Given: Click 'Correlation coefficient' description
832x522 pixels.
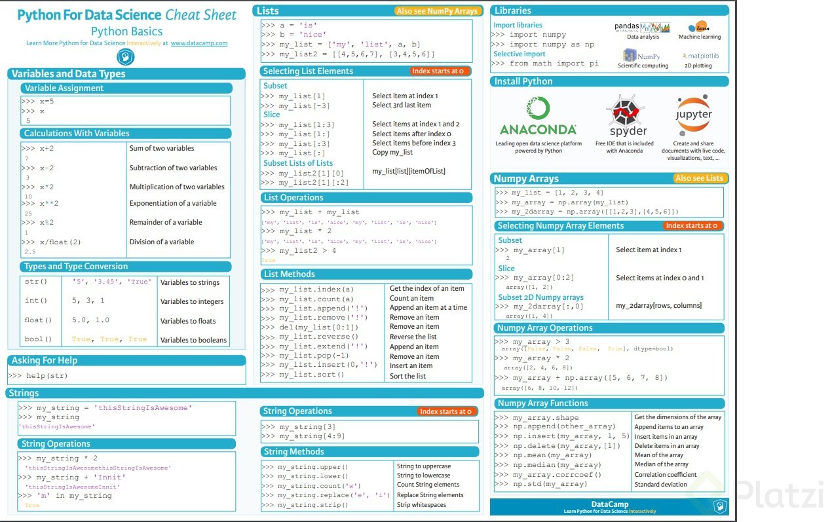Looking at the screenshot, I should (x=666, y=475).
